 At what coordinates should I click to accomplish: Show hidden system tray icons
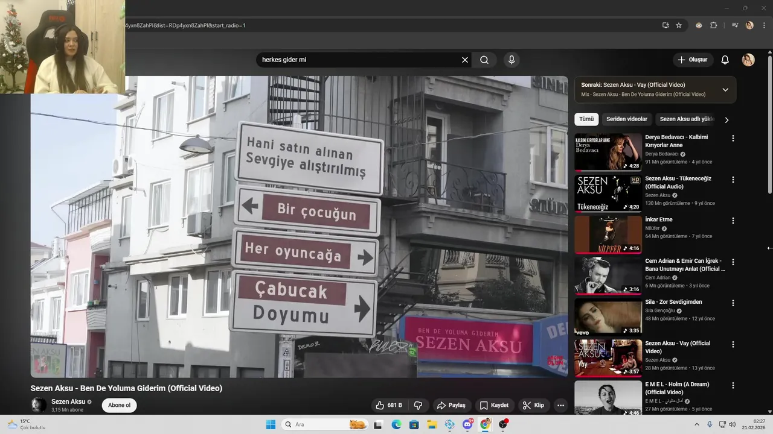696,424
